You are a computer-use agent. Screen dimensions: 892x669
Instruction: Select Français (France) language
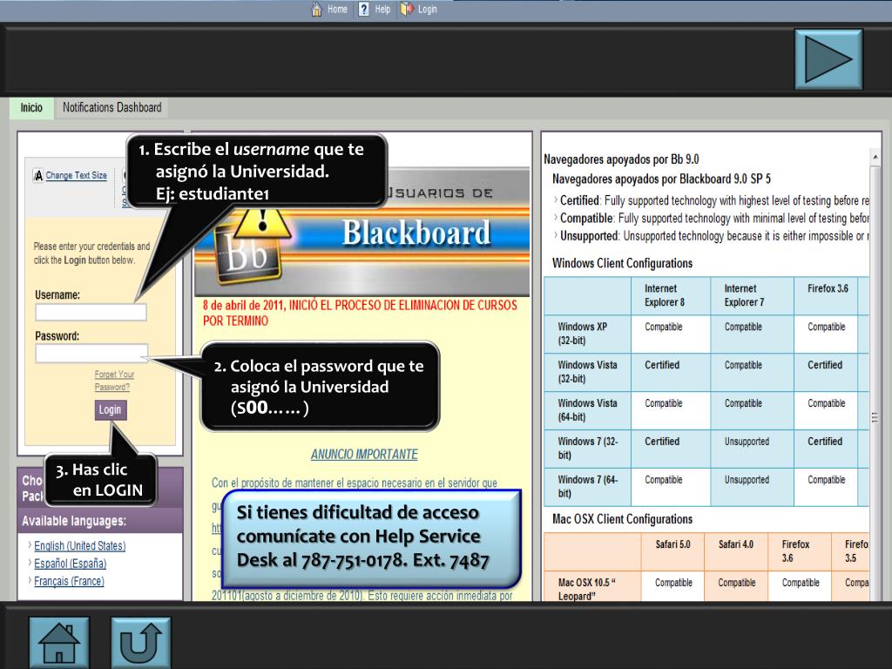69,581
